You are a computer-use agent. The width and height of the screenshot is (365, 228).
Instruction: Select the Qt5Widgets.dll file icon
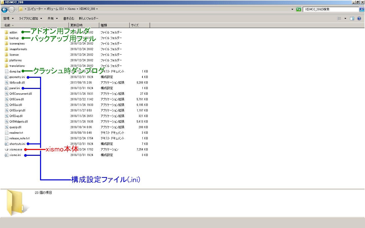[7, 122]
